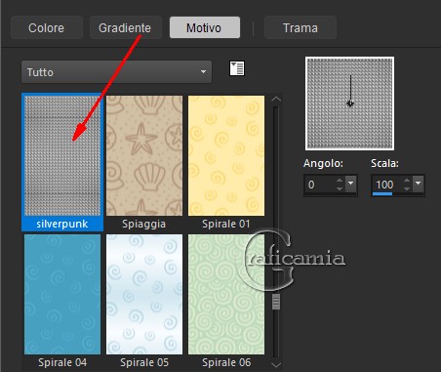Viewport: 441px width, 372px height.
Task: Click the silverpunk name label
Action: coord(62,224)
